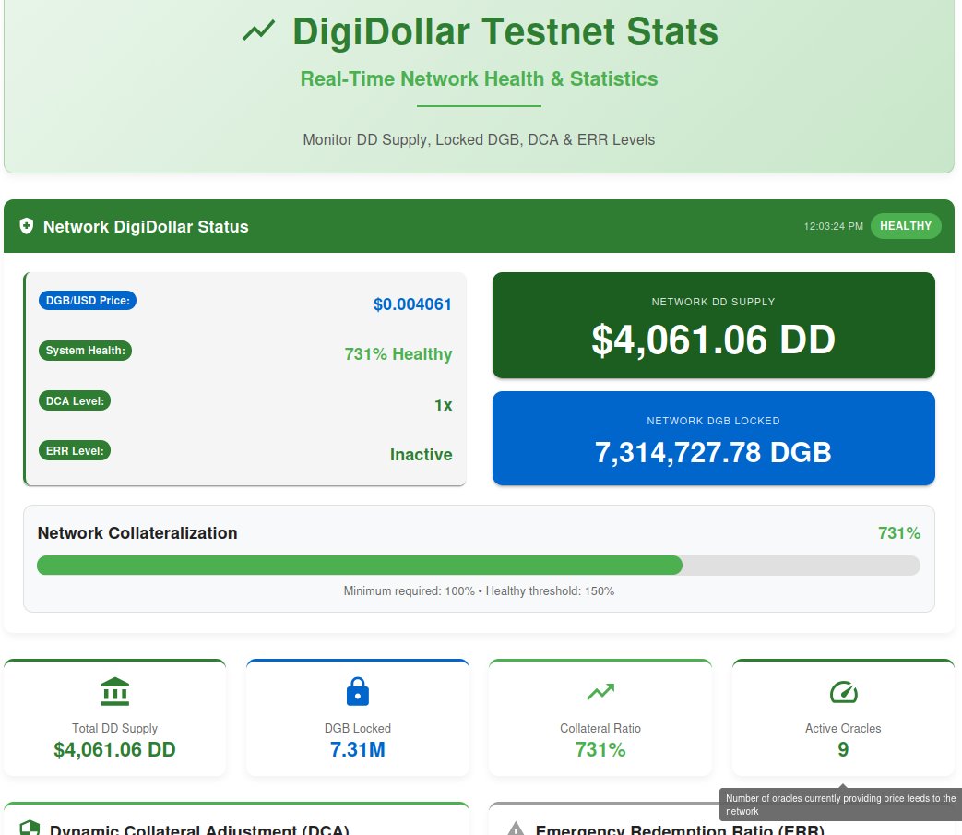Click the $0.004061 price value

pos(412,304)
